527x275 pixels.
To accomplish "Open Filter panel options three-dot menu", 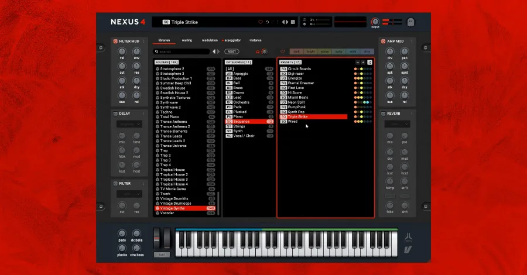I will pos(144,184).
